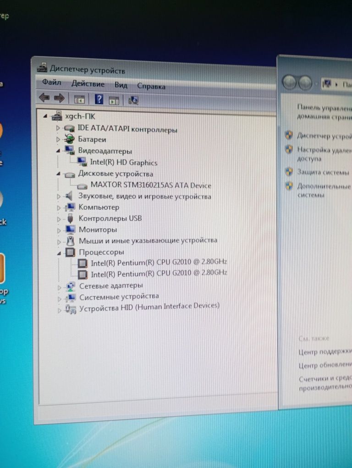The image size is (352, 468).
Task: Click the blue question mark Help toolbar icon
Action: click(x=99, y=100)
